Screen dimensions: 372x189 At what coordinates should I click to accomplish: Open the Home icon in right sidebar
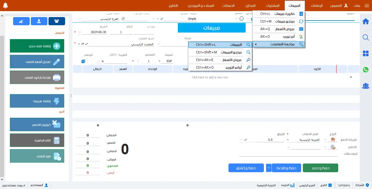(365, 21)
